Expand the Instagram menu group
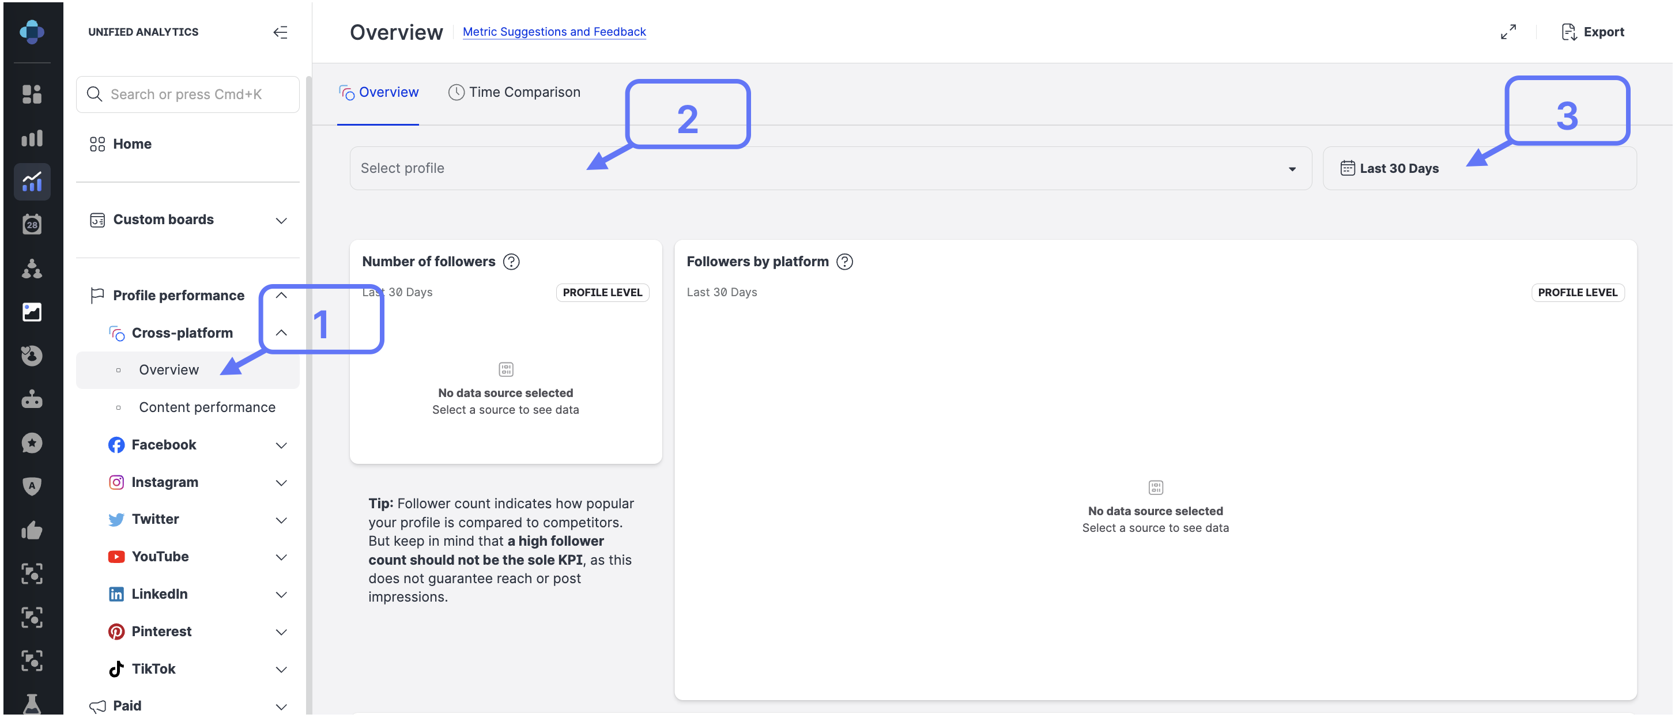This screenshot has height=718, width=1675. [281, 483]
